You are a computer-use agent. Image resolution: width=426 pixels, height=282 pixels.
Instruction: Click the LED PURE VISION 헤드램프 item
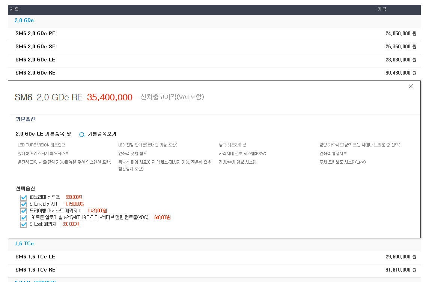[x=42, y=145]
